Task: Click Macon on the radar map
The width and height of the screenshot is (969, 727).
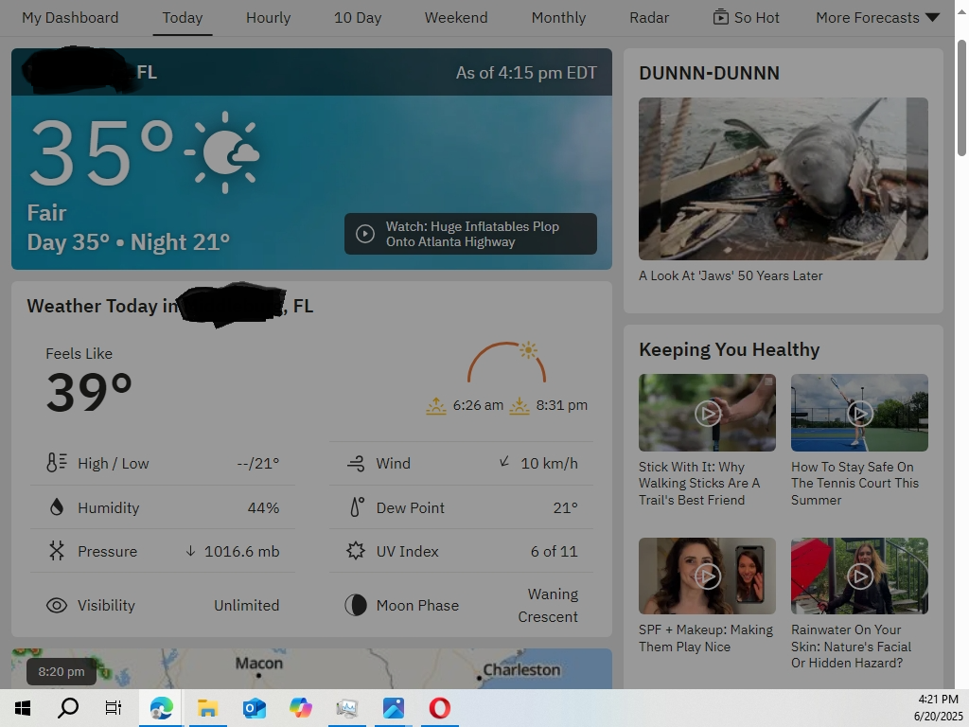Action: tap(259, 664)
